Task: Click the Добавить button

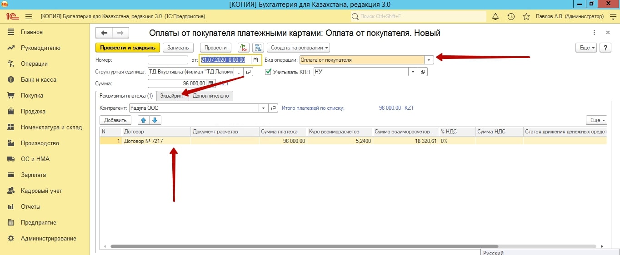Action: tap(115, 120)
